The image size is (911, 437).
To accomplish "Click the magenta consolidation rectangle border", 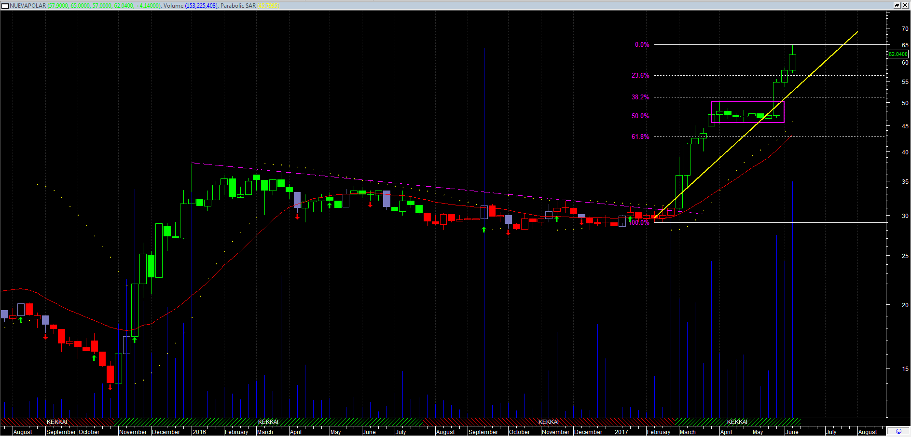I will (x=747, y=102).
